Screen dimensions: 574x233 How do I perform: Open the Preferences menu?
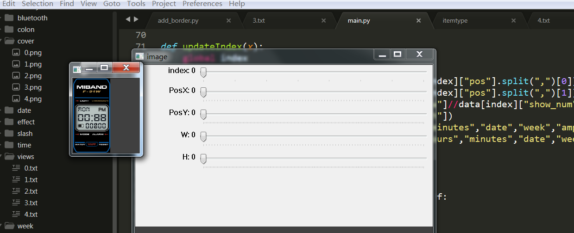202,4
